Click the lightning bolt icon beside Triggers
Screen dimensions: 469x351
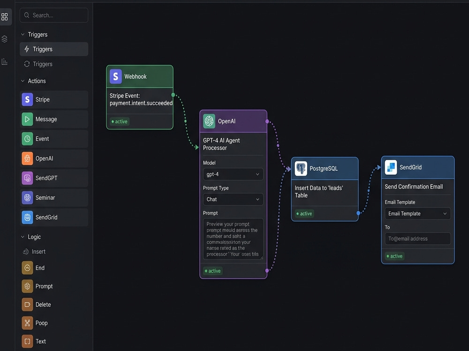tap(27, 49)
